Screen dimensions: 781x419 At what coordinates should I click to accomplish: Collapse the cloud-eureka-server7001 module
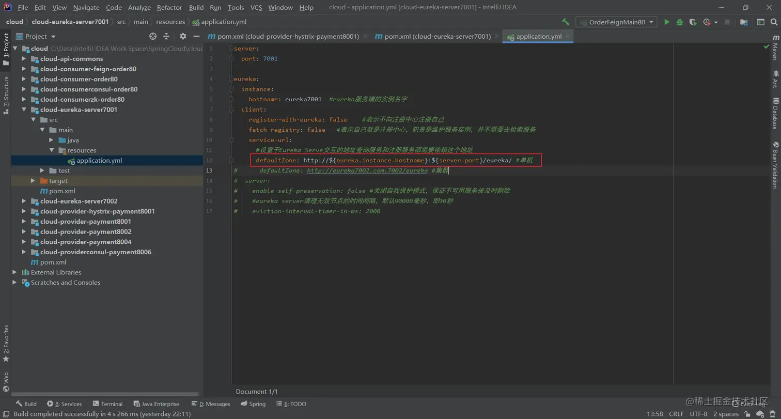(x=24, y=110)
